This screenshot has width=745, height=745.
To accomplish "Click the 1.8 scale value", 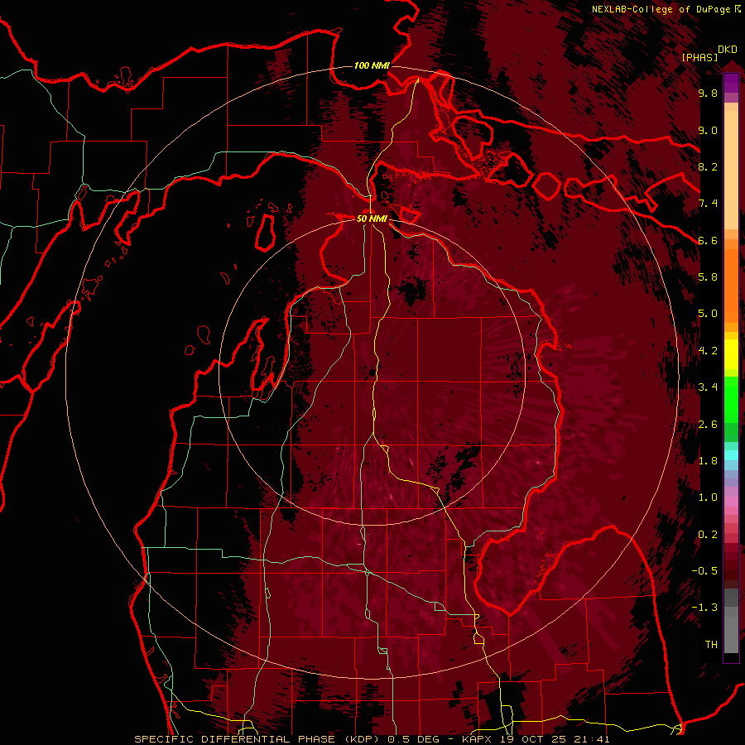I will pyautogui.click(x=708, y=460).
